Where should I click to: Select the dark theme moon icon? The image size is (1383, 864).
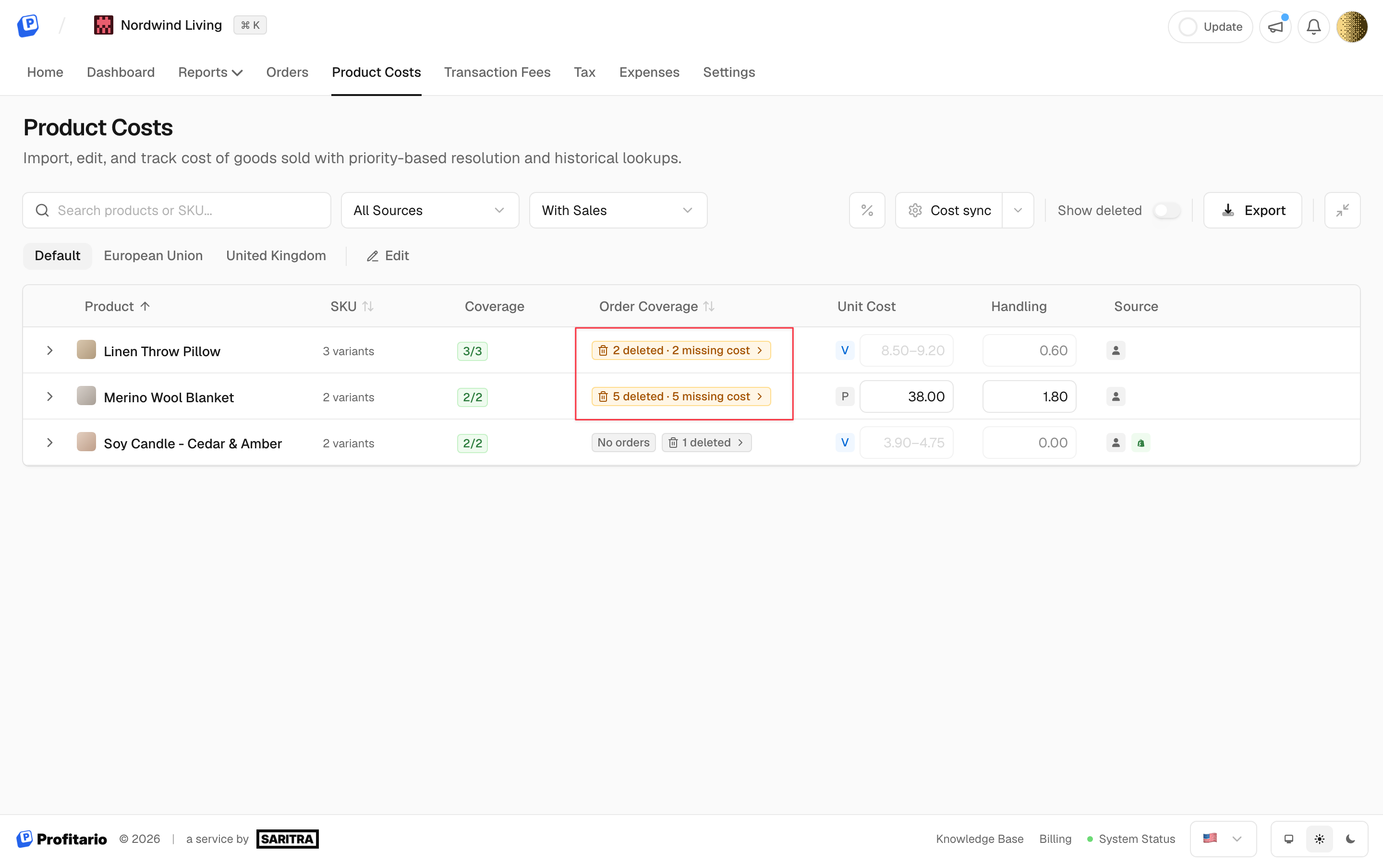1350,839
